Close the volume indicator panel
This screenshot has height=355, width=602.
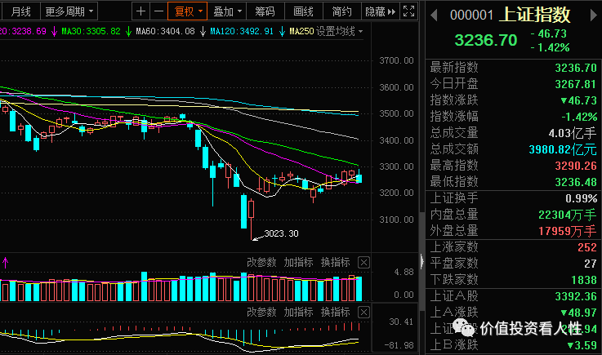pyautogui.click(x=363, y=263)
